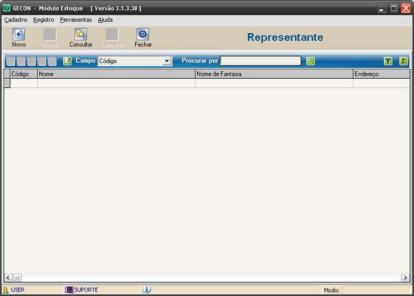Click the Endereço column header
Viewport: 414px width, 296px height.
click(382, 74)
